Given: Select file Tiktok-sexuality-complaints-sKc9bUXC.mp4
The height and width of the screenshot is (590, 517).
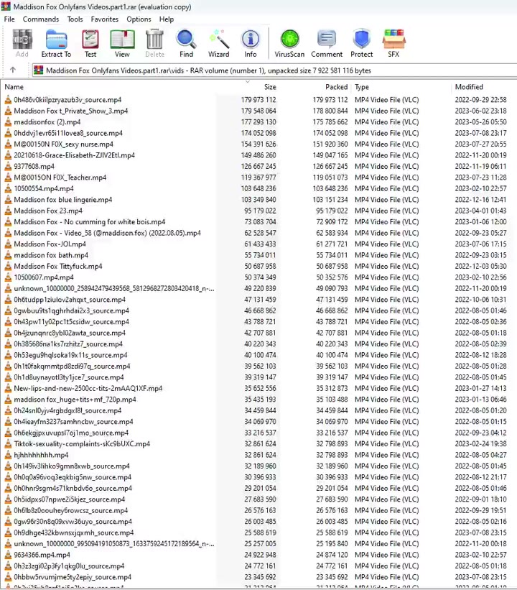Looking at the screenshot, I should [82, 444].
